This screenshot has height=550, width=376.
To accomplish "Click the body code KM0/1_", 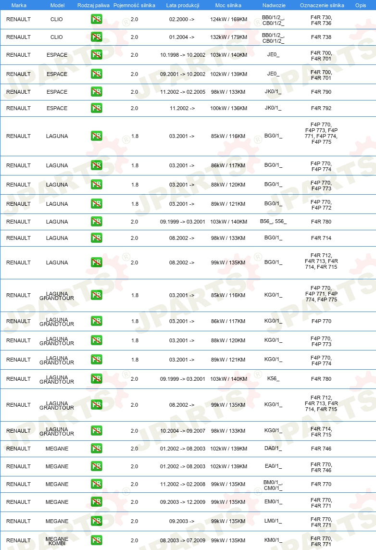I will tap(273, 540).
